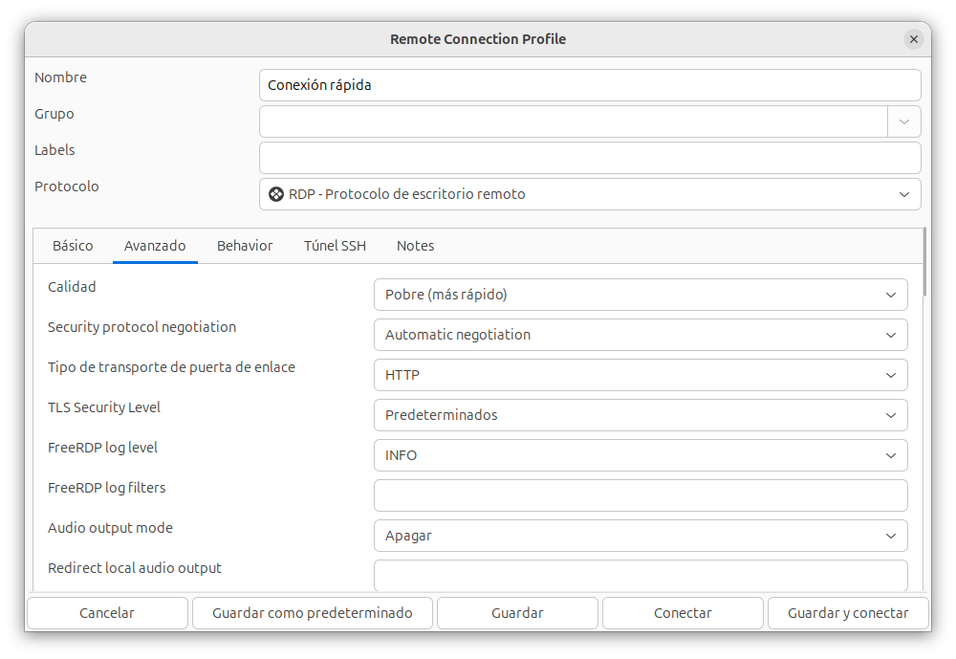Close the Remote Connection Profile dialog
The width and height of the screenshot is (956, 659).
point(913,39)
